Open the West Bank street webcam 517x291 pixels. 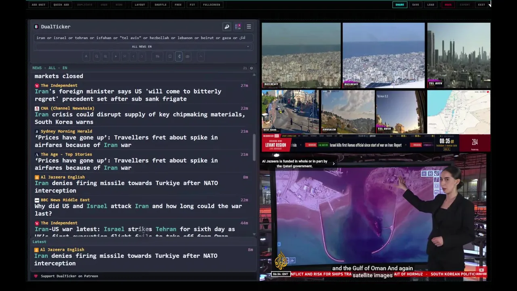(x=290, y=112)
